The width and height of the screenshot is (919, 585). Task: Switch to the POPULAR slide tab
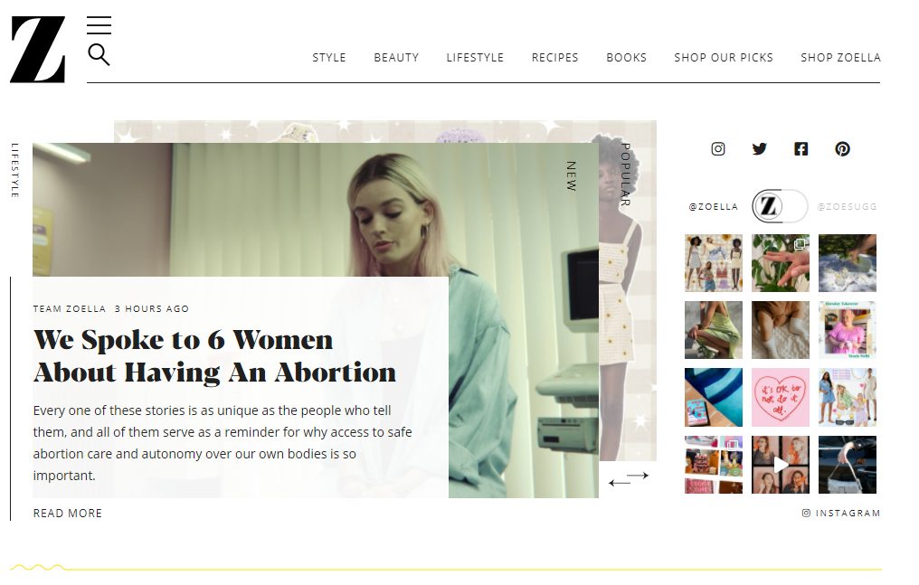point(625,175)
